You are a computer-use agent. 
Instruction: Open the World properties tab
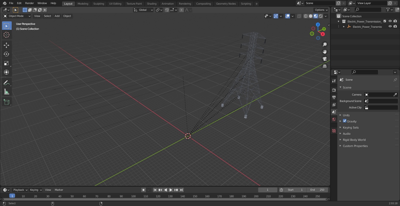[334, 119]
